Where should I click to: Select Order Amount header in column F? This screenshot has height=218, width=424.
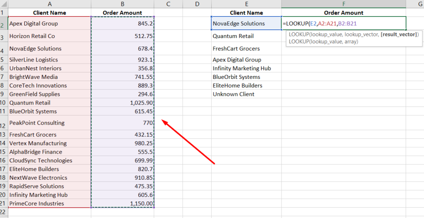tap(344, 13)
